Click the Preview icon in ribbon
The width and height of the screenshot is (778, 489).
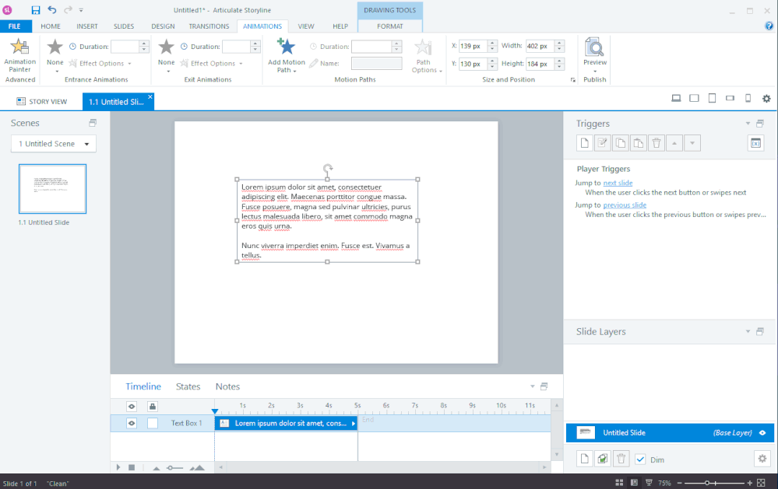click(x=594, y=47)
